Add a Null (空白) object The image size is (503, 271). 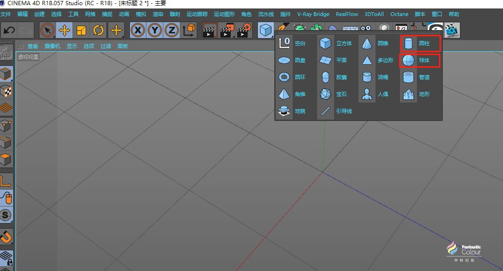293,43
